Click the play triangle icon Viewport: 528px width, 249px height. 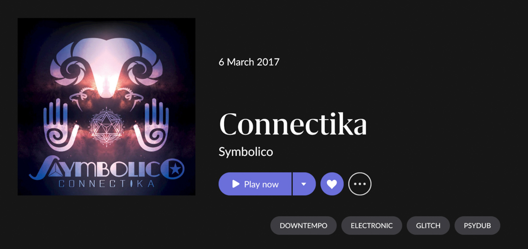(x=236, y=184)
